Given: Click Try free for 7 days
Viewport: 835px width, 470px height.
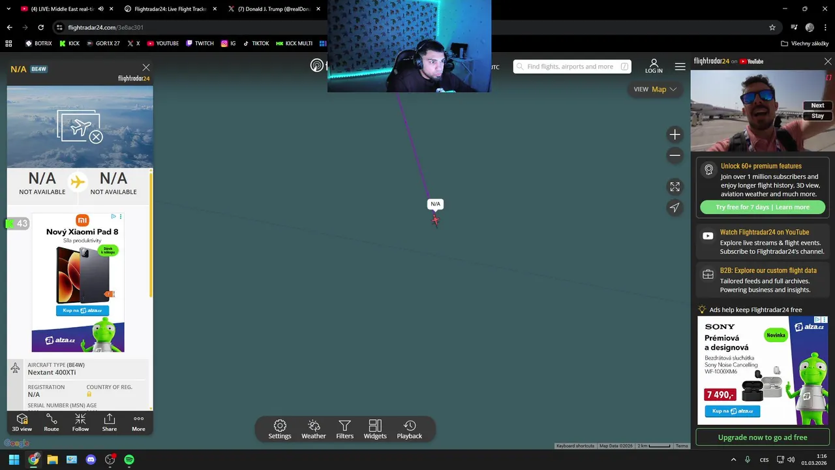Looking at the screenshot, I should pos(763,207).
